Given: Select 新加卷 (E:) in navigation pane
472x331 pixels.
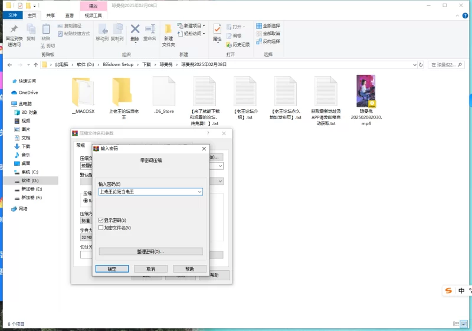Looking at the screenshot, I should [x=31, y=189].
